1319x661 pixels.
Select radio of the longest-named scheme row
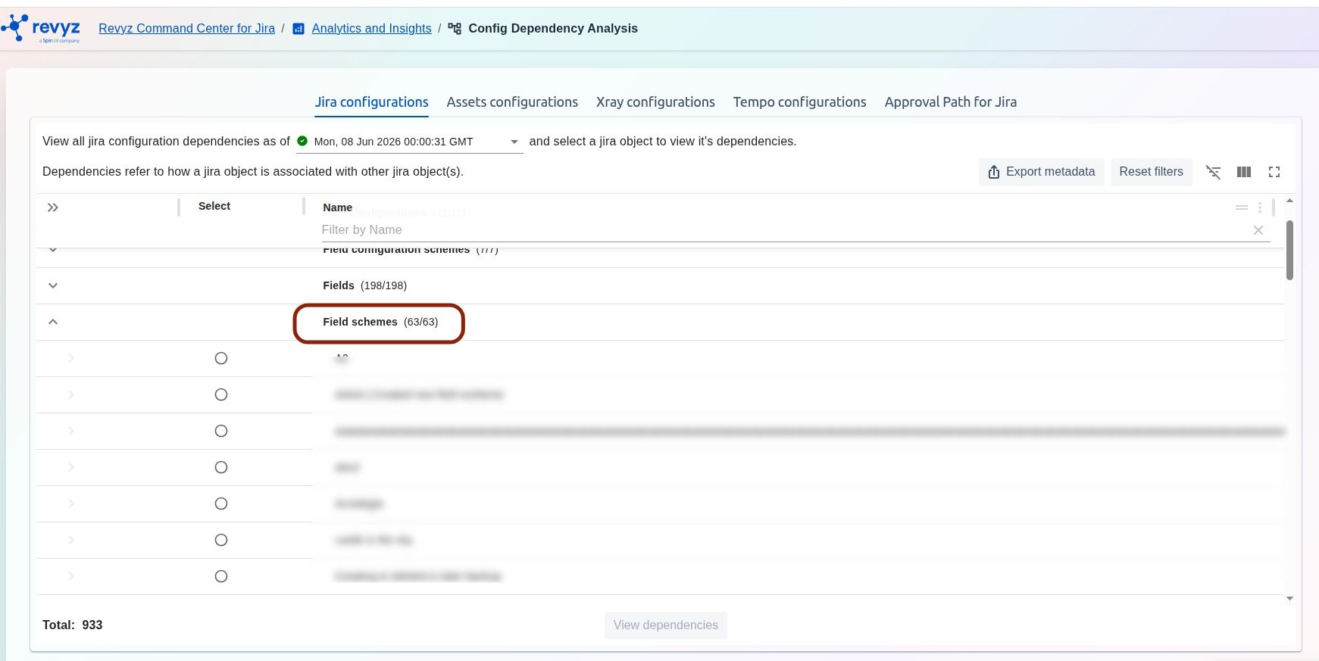(221, 431)
